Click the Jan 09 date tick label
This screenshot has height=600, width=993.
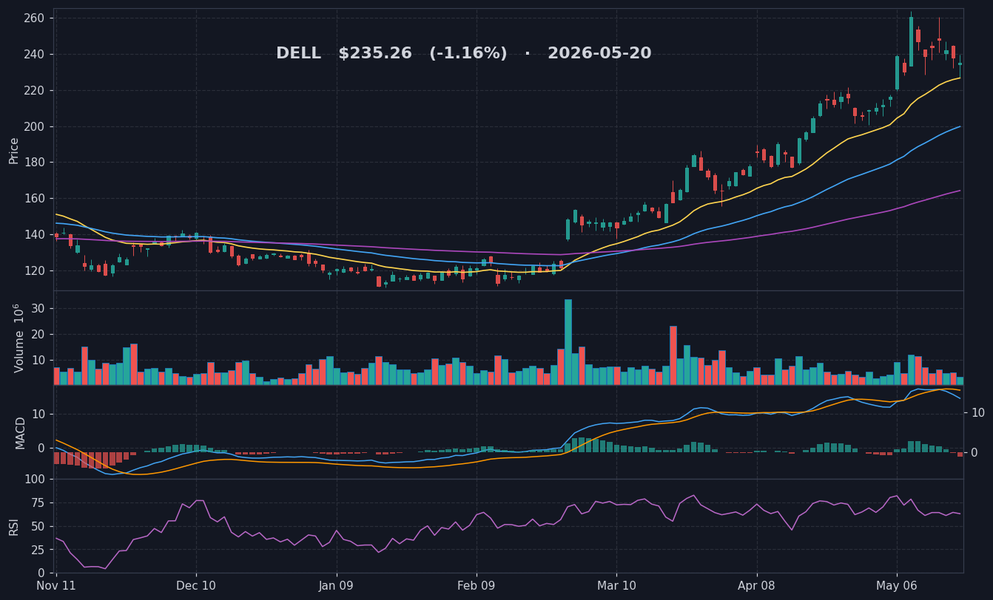[x=337, y=586]
